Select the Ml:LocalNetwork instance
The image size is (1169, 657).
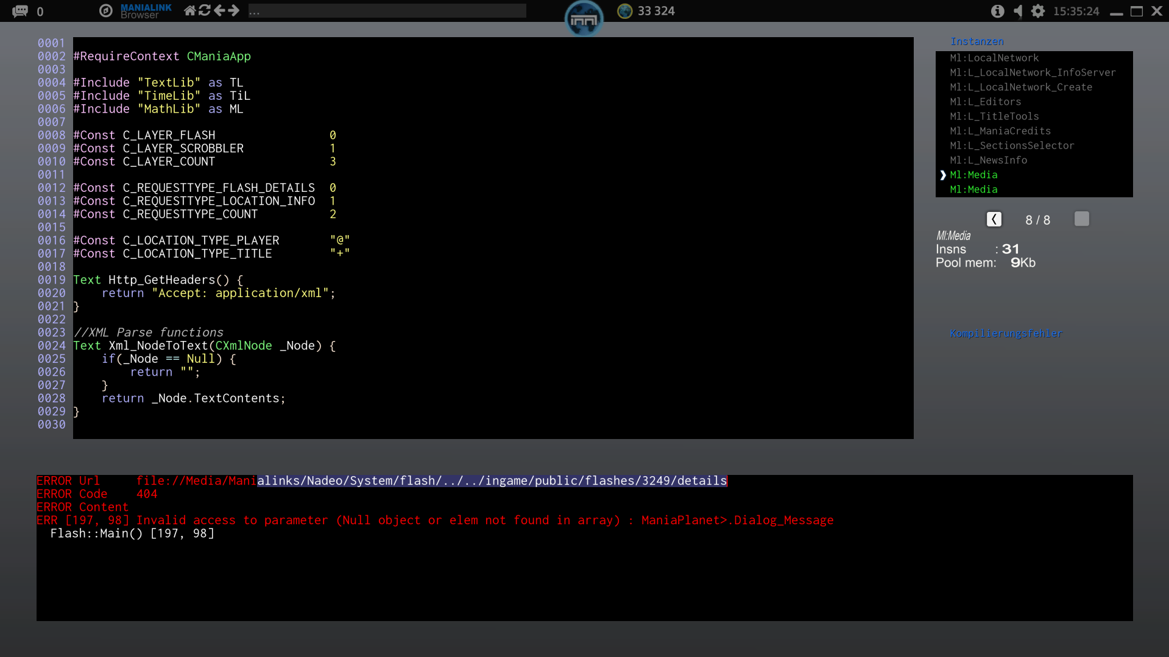(x=994, y=58)
